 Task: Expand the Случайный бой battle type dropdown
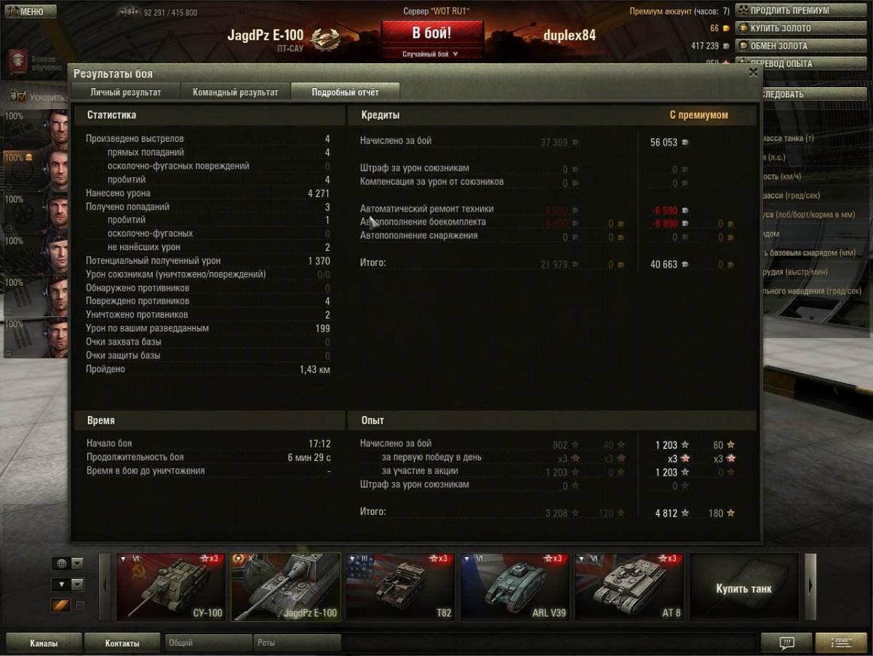[431, 54]
